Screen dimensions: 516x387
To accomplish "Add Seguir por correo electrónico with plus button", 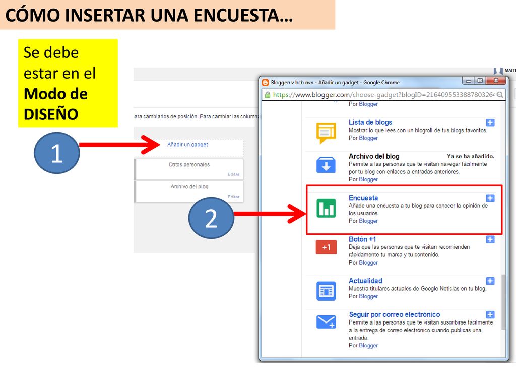I will (490, 314).
